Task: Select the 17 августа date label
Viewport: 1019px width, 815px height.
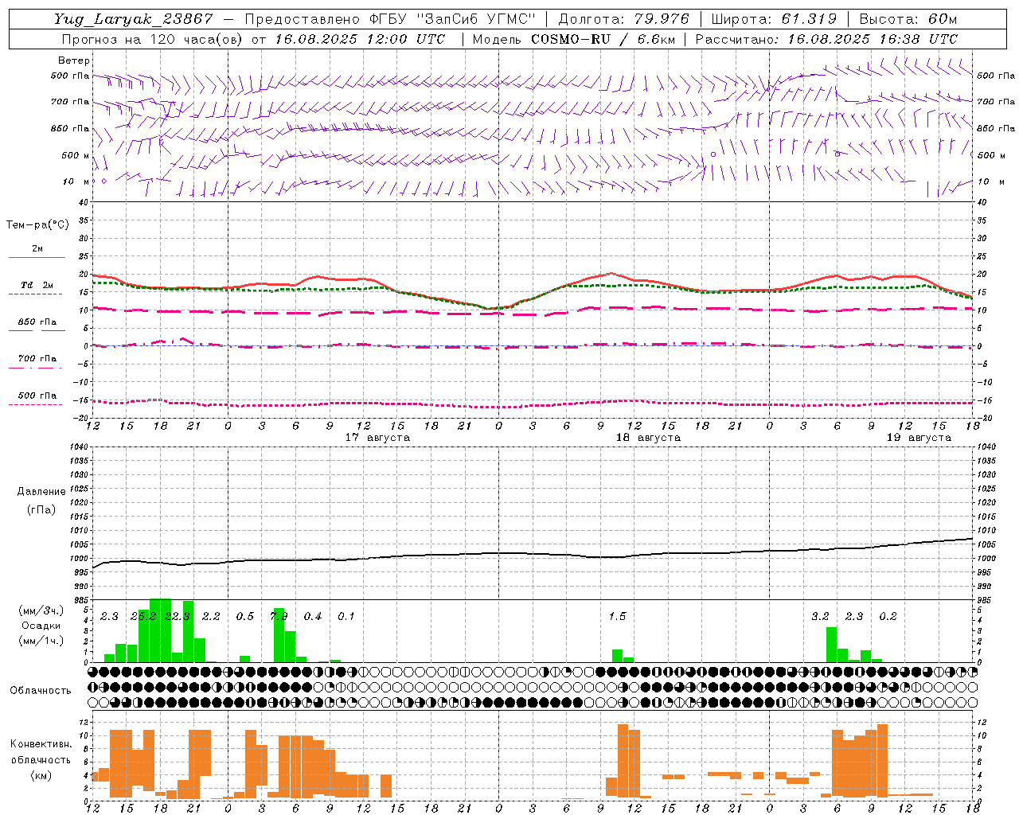Action: pyautogui.click(x=377, y=438)
